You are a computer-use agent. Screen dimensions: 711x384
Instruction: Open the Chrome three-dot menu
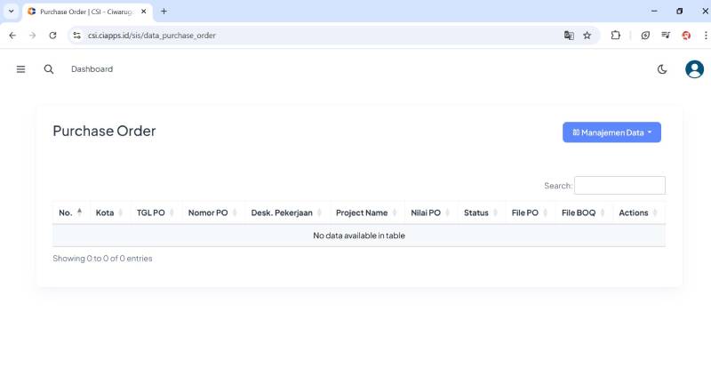coord(705,36)
